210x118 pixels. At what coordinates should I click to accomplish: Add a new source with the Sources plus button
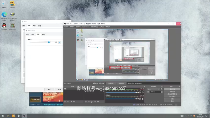[x=86, y=102]
